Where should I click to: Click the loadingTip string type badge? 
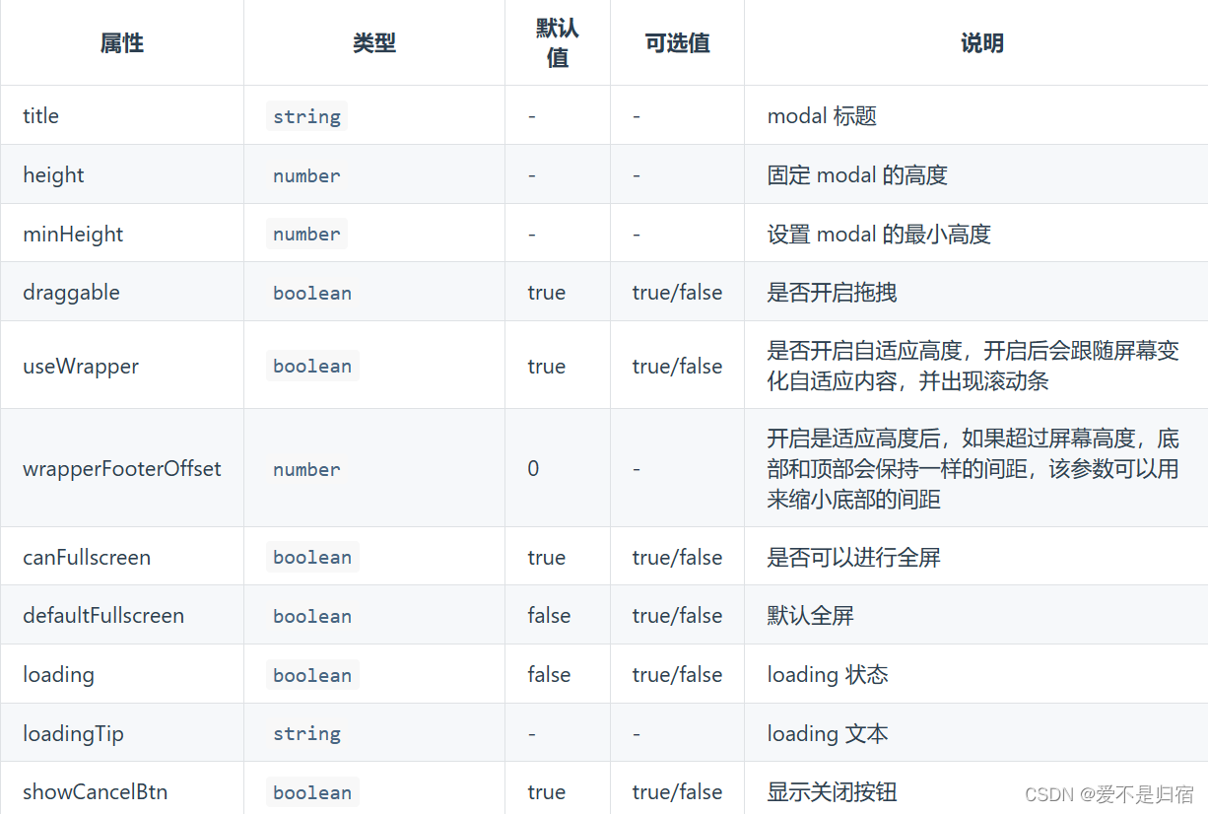pyautogui.click(x=306, y=732)
